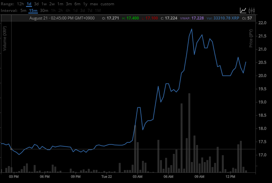The image size is (272, 183).
Task: Click the 20.0 price axis label
Action: click(262, 76)
